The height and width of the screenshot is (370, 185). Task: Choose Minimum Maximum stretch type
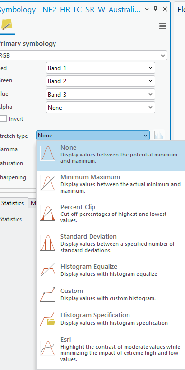point(111,184)
